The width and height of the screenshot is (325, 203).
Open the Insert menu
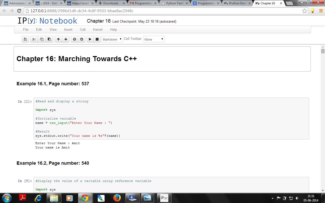point(68,29)
